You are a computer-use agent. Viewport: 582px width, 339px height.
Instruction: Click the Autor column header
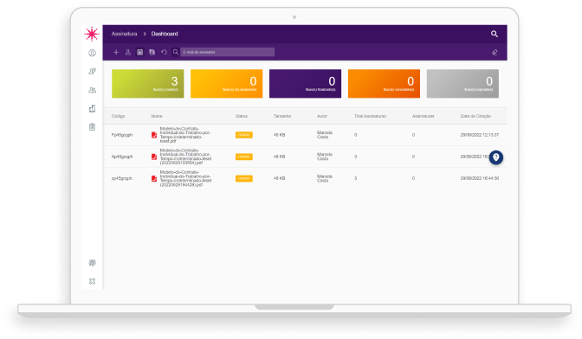[322, 116]
